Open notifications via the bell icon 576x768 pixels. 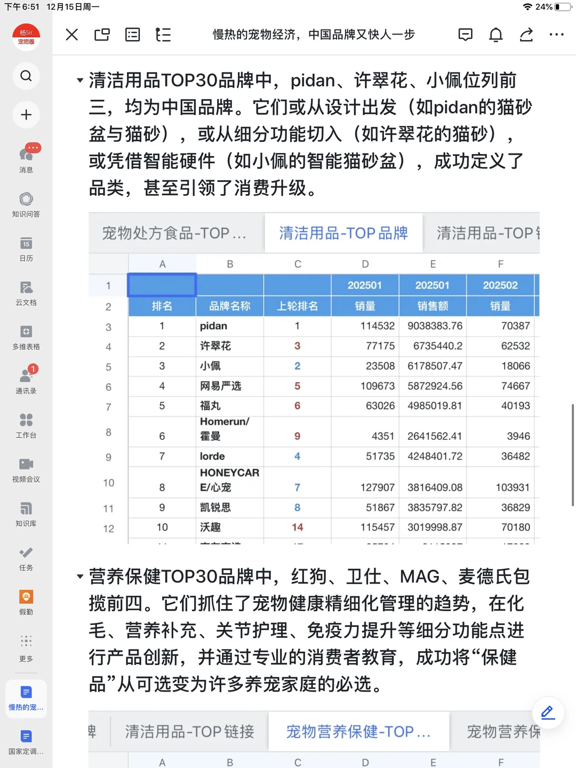tap(495, 35)
